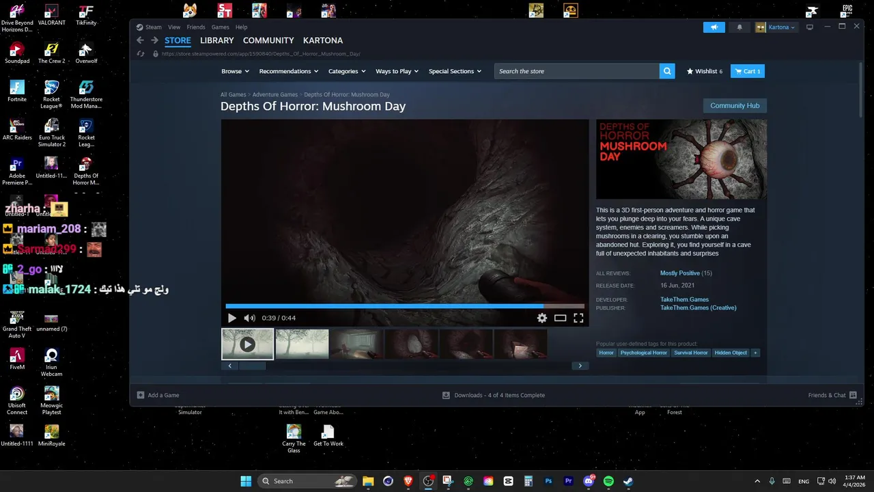Select the second foggy forest video thumbnail
The image size is (874, 492).
[x=302, y=344]
